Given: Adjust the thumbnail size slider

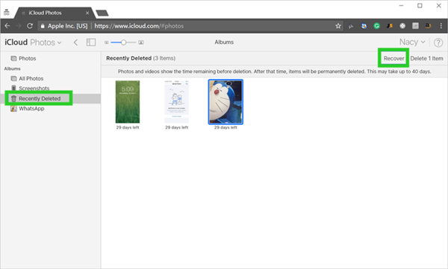Looking at the screenshot, I should click(x=123, y=43).
